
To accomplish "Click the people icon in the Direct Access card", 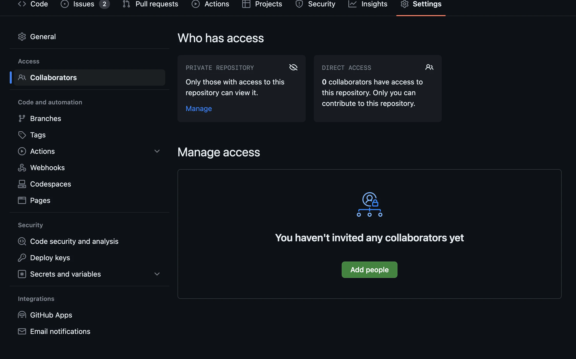I will point(429,67).
